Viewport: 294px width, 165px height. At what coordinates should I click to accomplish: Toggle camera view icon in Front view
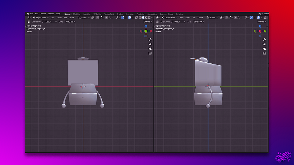click(150, 49)
